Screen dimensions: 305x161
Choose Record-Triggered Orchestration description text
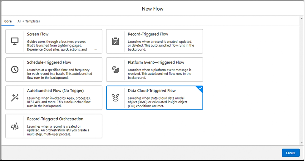point(58,130)
